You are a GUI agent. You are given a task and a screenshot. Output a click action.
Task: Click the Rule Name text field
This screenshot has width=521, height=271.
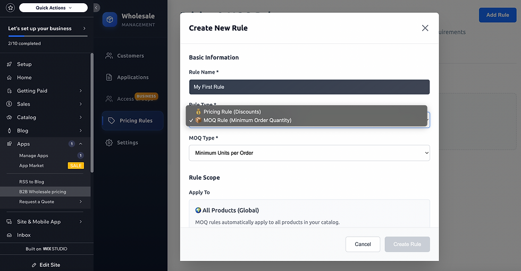[309, 87]
